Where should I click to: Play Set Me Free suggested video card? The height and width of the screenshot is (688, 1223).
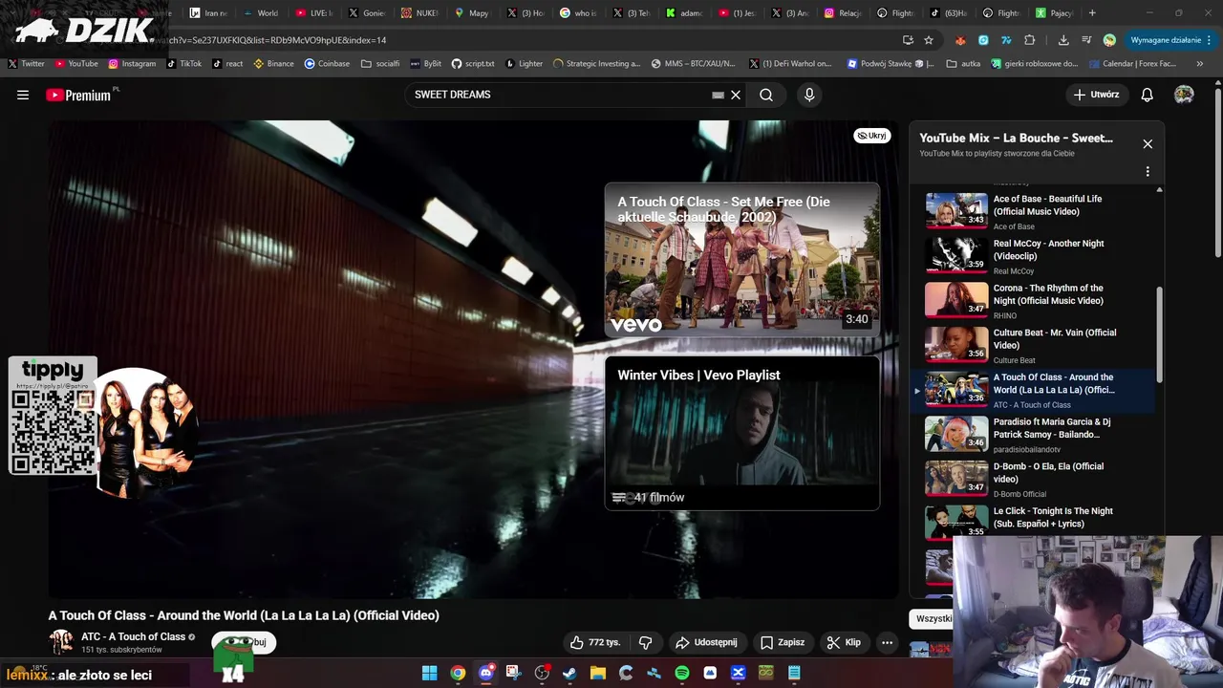[x=741, y=260]
